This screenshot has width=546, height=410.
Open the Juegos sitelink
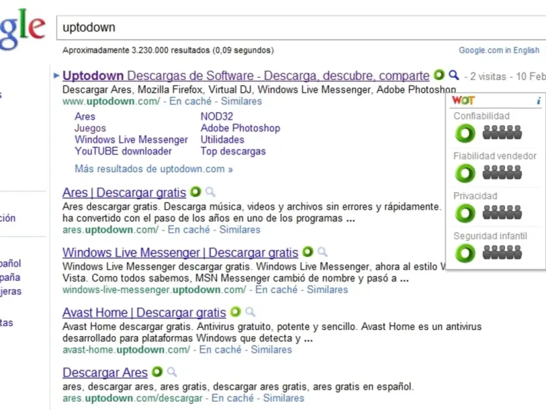pos(90,128)
